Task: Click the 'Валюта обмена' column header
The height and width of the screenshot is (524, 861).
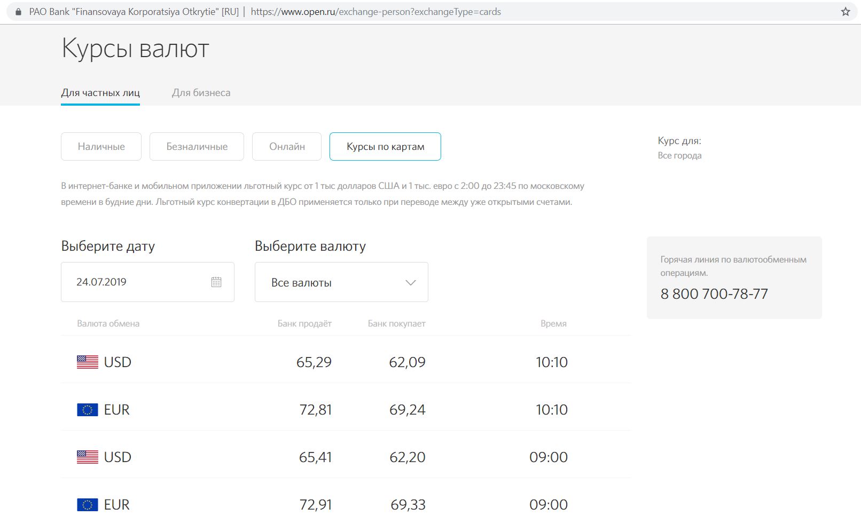Action: click(108, 323)
